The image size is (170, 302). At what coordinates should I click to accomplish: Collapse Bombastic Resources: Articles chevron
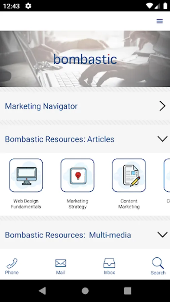point(163,139)
